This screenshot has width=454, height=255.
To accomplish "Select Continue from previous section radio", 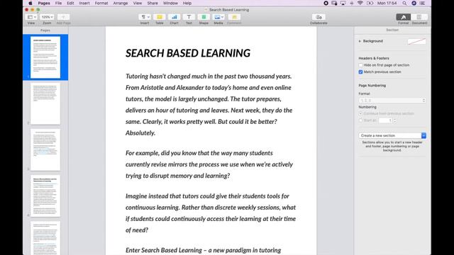I will [360, 113].
